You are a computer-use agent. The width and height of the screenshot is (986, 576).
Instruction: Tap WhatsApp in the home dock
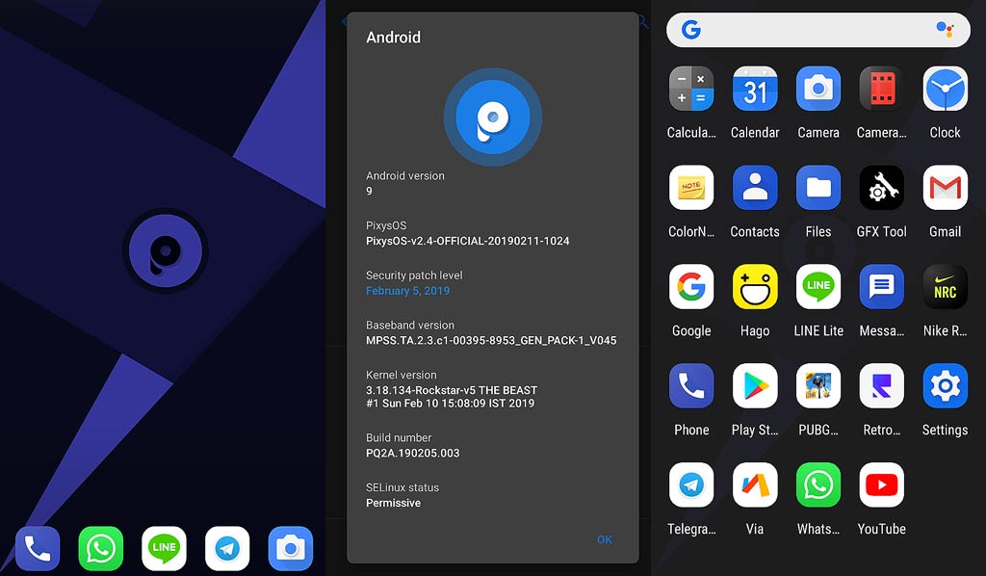click(100, 548)
